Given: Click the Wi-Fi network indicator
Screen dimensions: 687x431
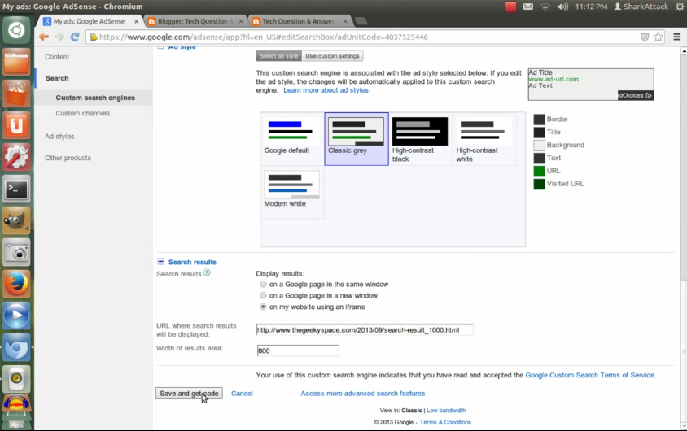Looking at the screenshot, I should point(545,7).
